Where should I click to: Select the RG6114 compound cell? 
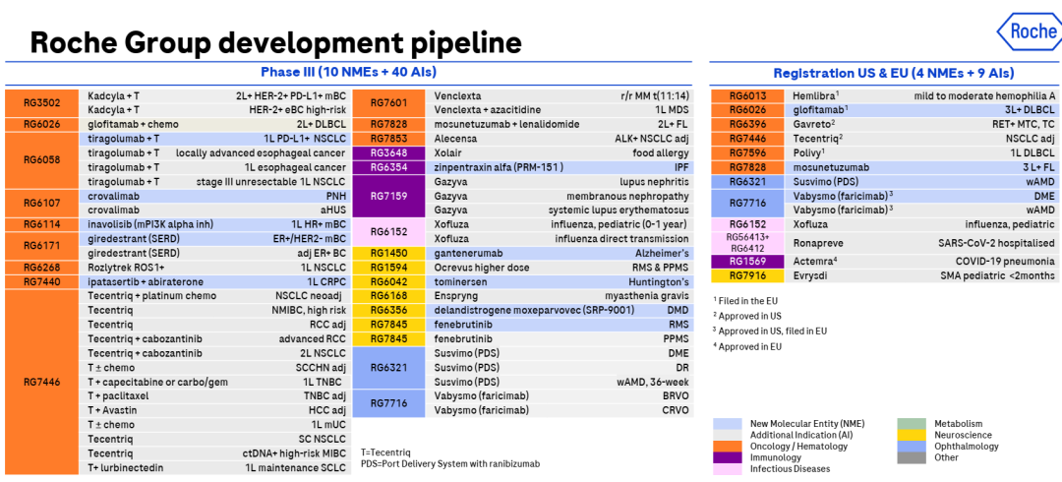[42, 224]
